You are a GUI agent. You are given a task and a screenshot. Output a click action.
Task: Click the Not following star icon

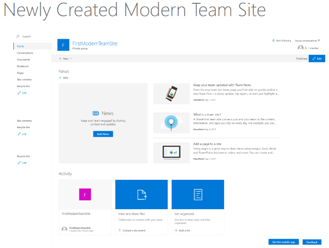(x=273, y=41)
